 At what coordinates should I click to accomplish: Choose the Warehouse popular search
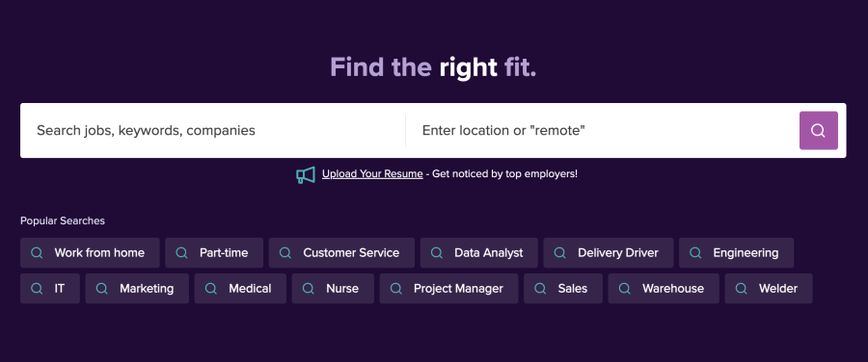click(x=664, y=289)
